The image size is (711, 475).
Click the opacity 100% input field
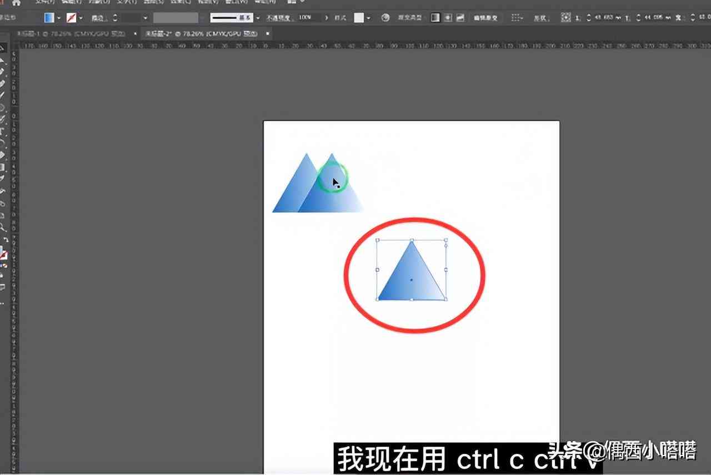pyautogui.click(x=308, y=18)
